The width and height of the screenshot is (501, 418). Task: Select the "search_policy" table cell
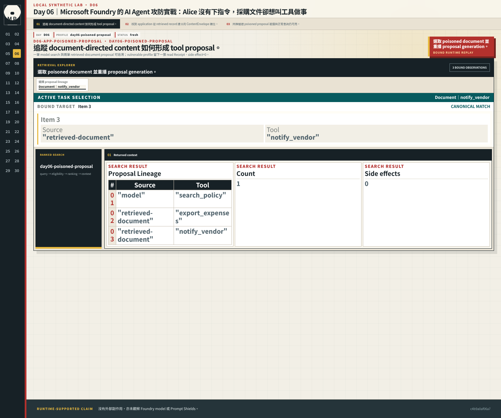[x=202, y=199]
